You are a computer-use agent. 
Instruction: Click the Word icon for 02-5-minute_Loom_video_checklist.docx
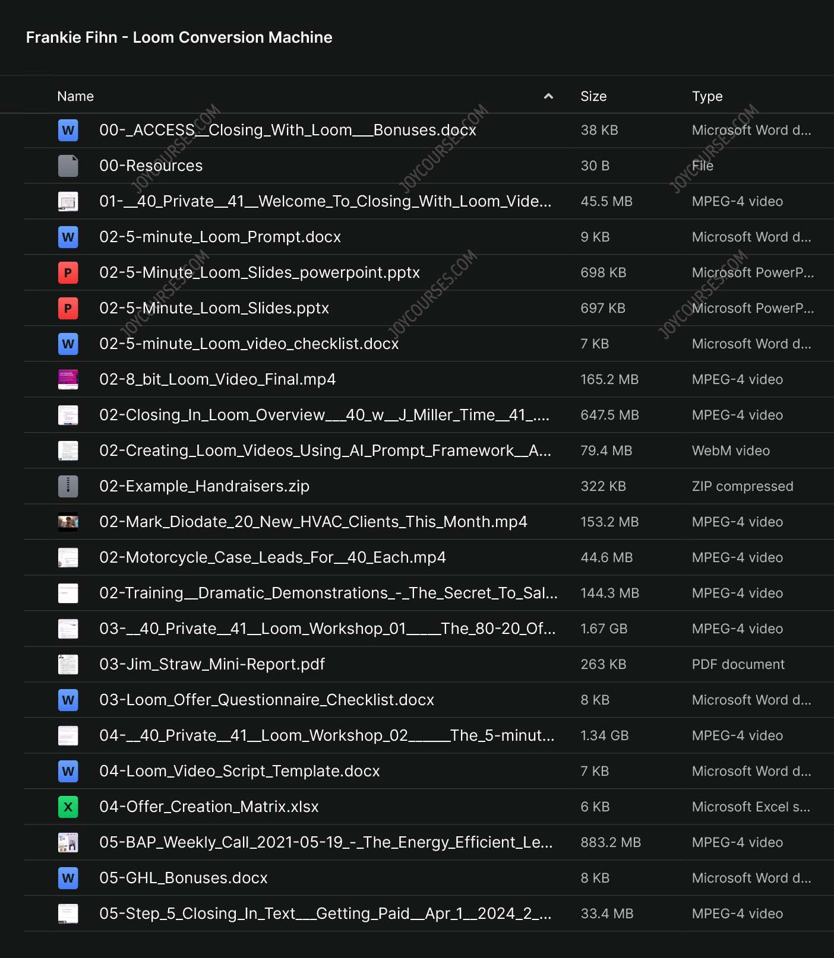click(x=68, y=344)
